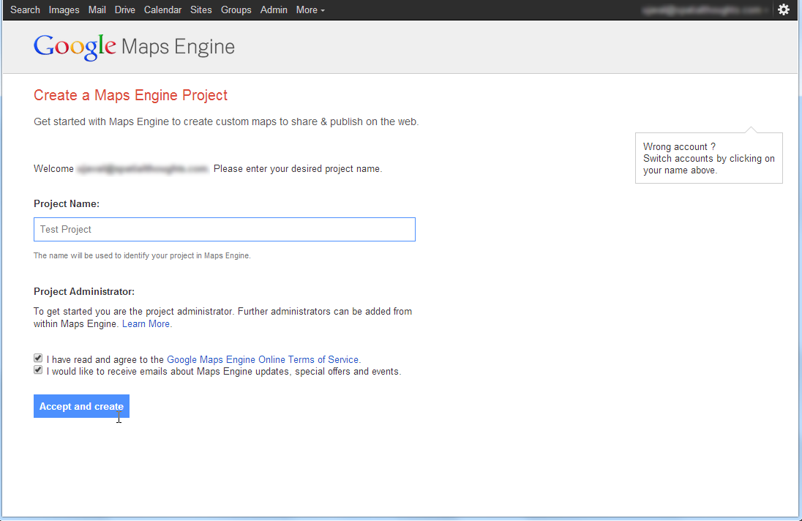Open Groups from the top bar
This screenshot has width=802, height=521.
(236, 10)
